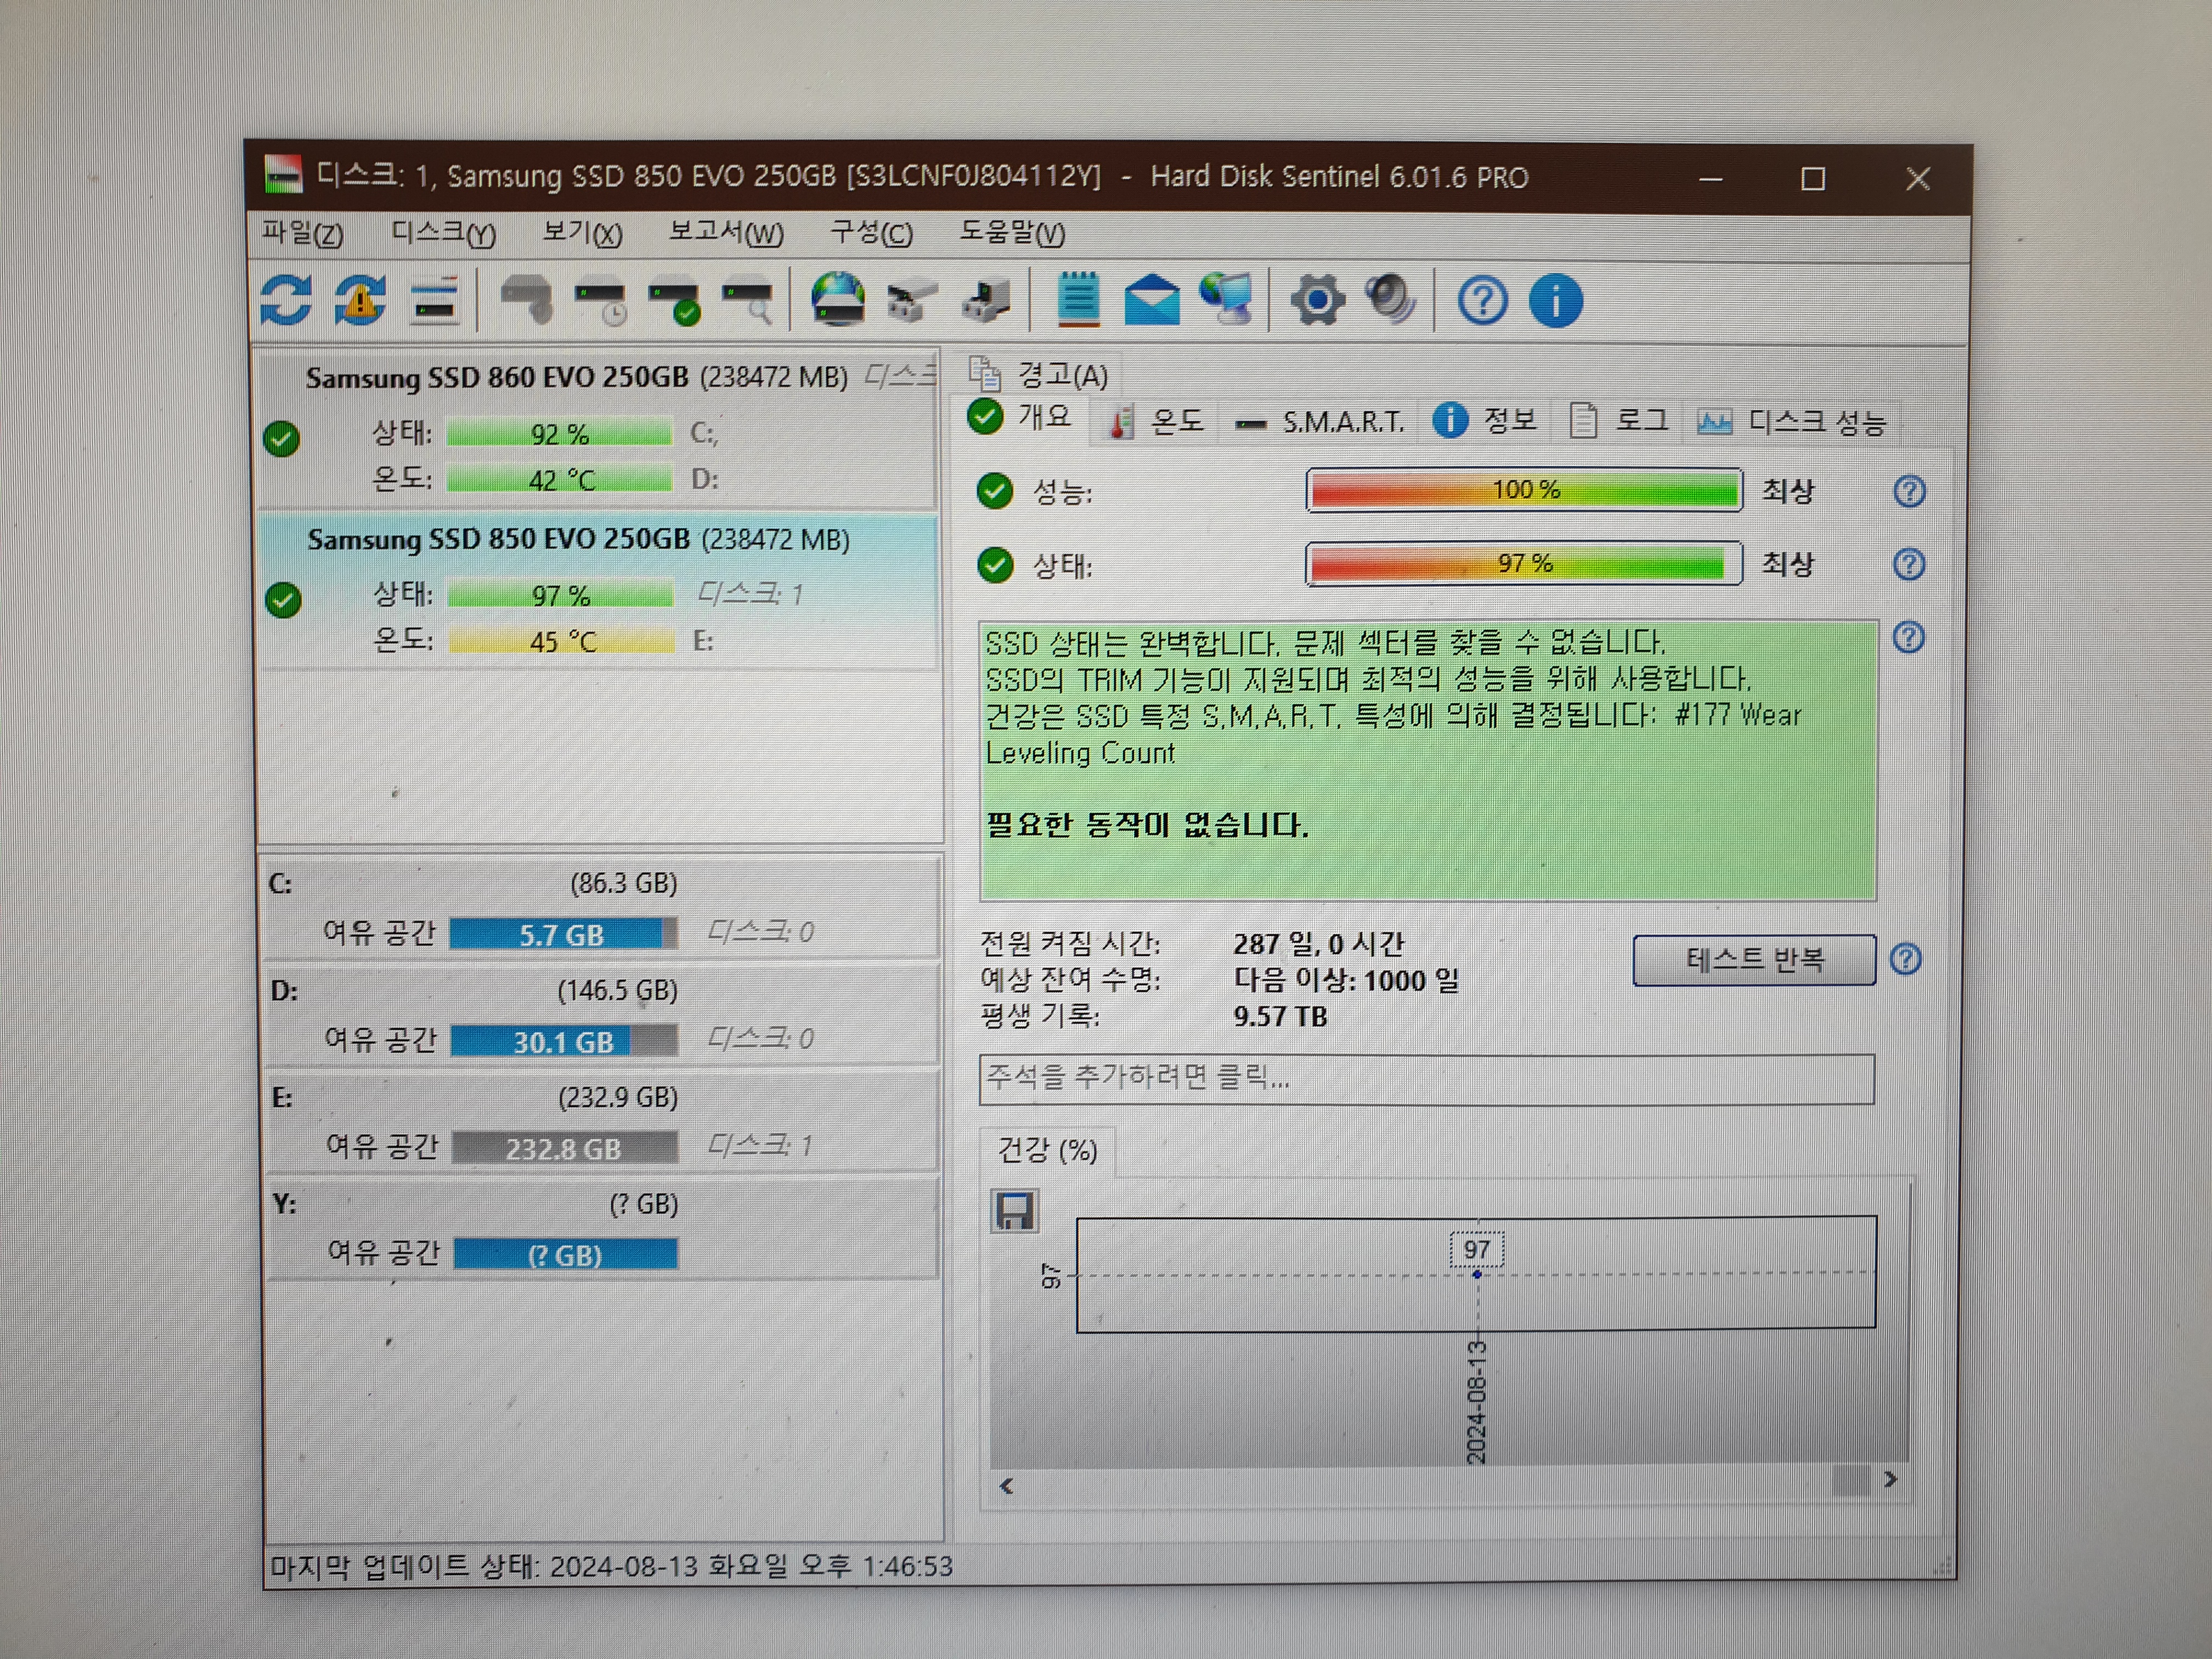Click the graph left scroll arrow
The height and width of the screenshot is (1659, 2212).
(x=1007, y=1486)
